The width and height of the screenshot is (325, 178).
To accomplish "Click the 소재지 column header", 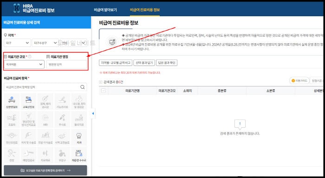I will pyautogui.click(x=188, y=91).
